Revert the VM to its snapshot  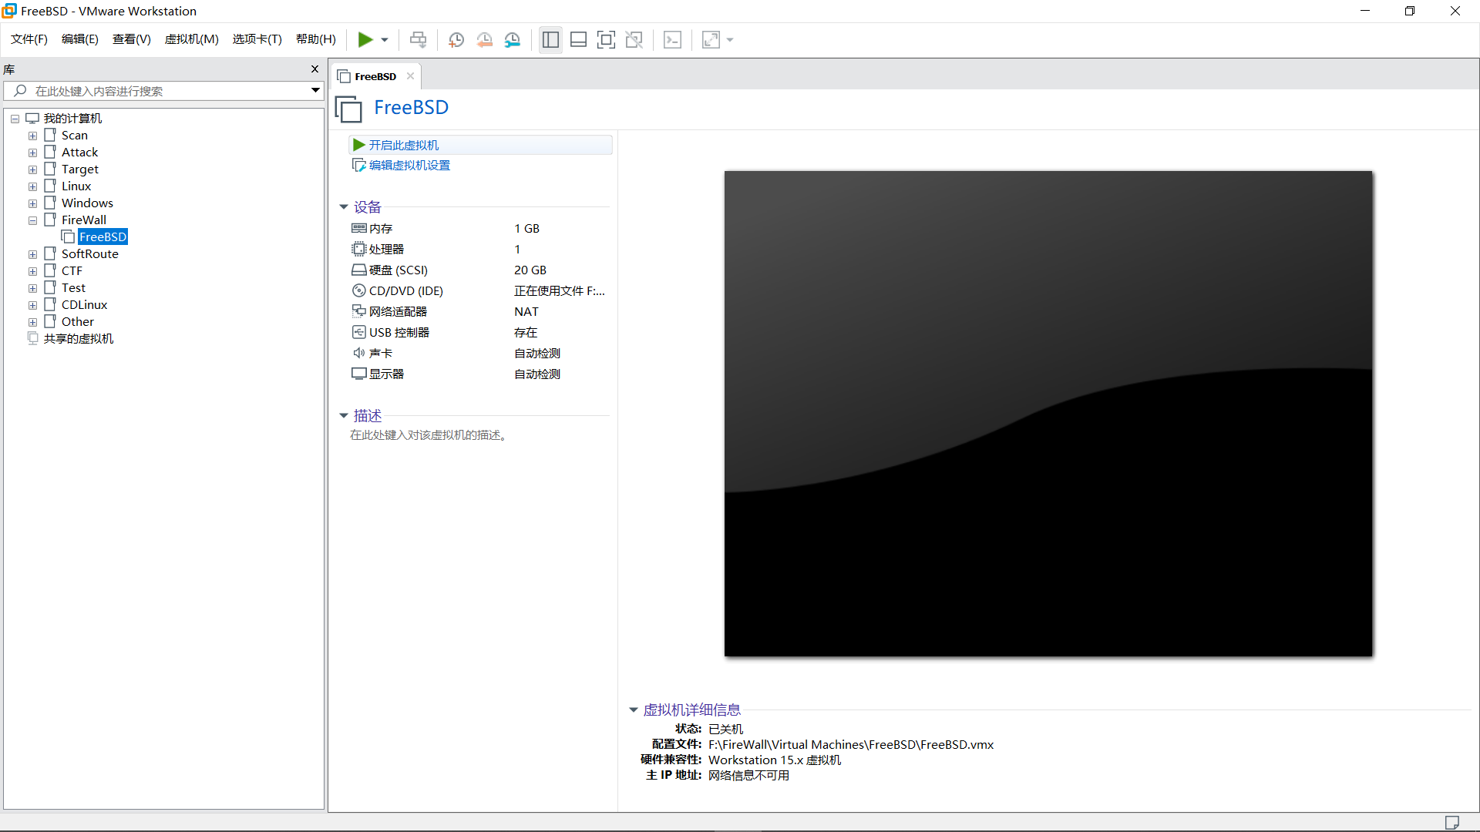[x=485, y=39]
